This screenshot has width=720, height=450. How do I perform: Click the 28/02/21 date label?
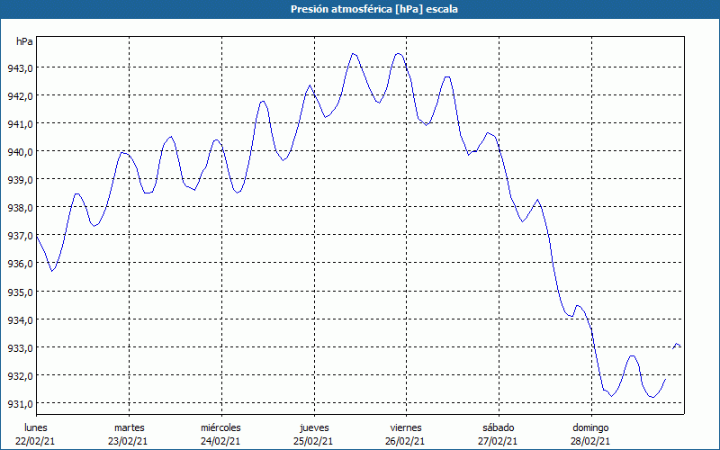[x=590, y=441]
